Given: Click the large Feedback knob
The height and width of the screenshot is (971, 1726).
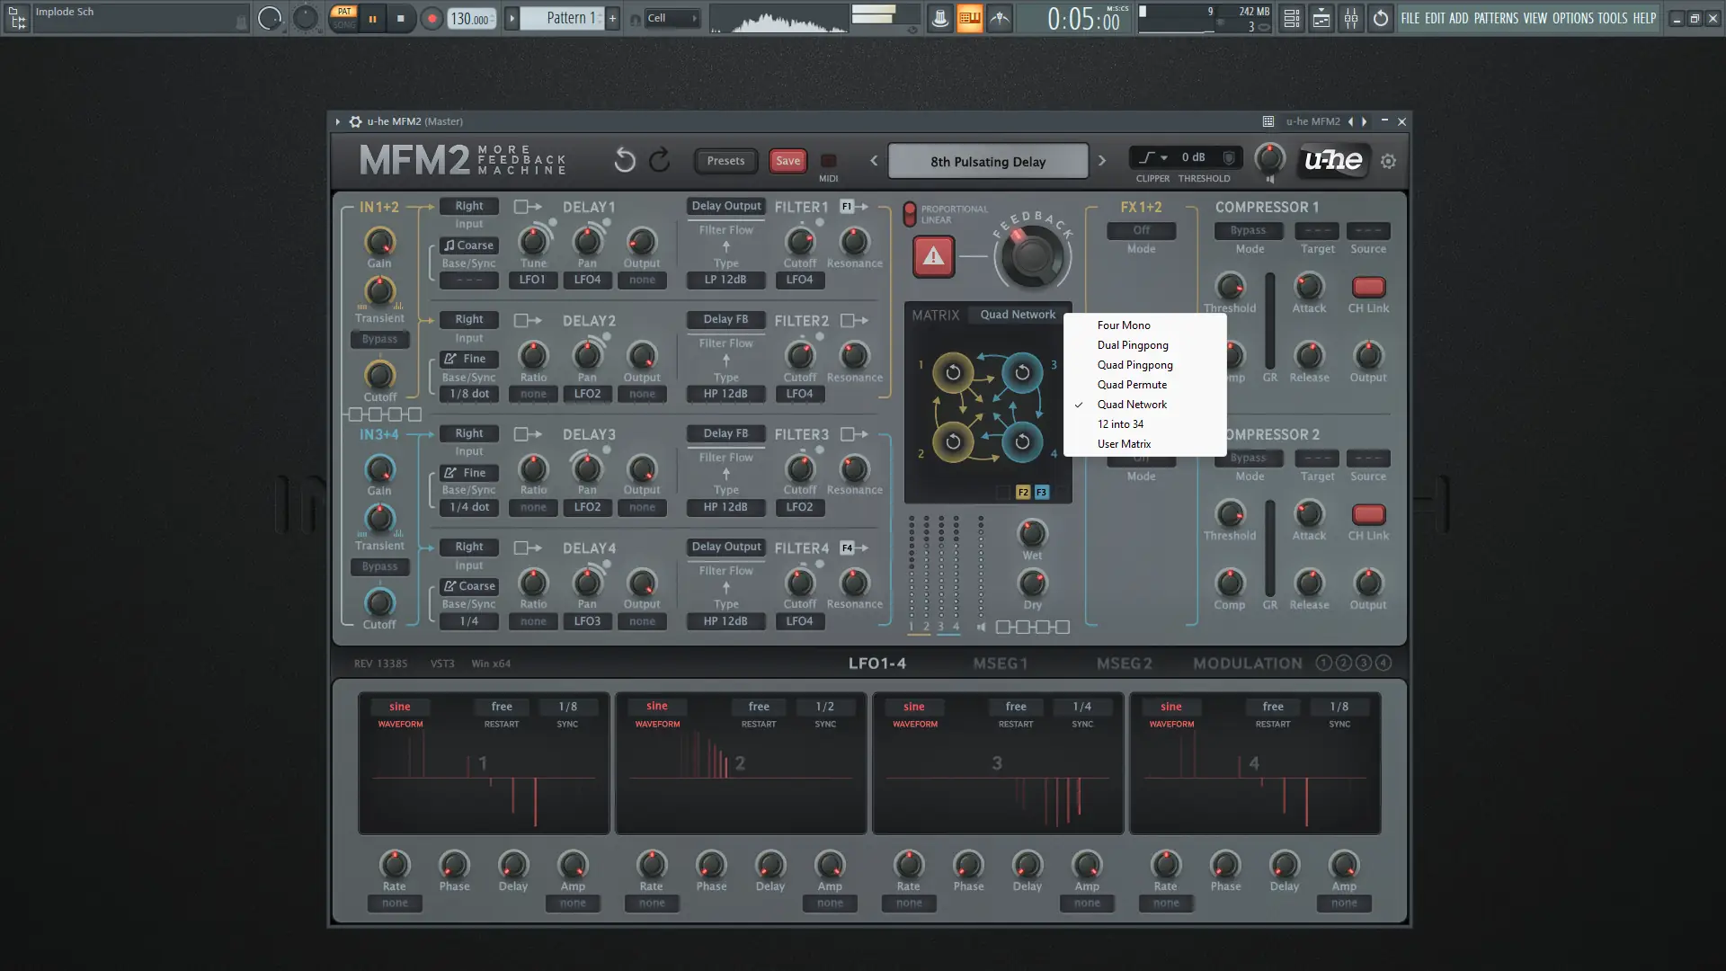Looking at the screenshot, I should click(1032, 256).
